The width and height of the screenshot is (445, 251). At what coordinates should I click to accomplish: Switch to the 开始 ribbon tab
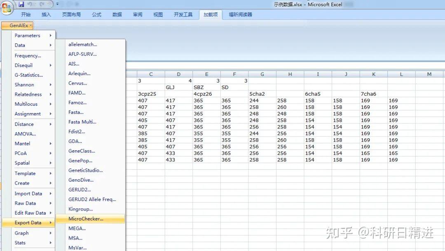point(26,14)
